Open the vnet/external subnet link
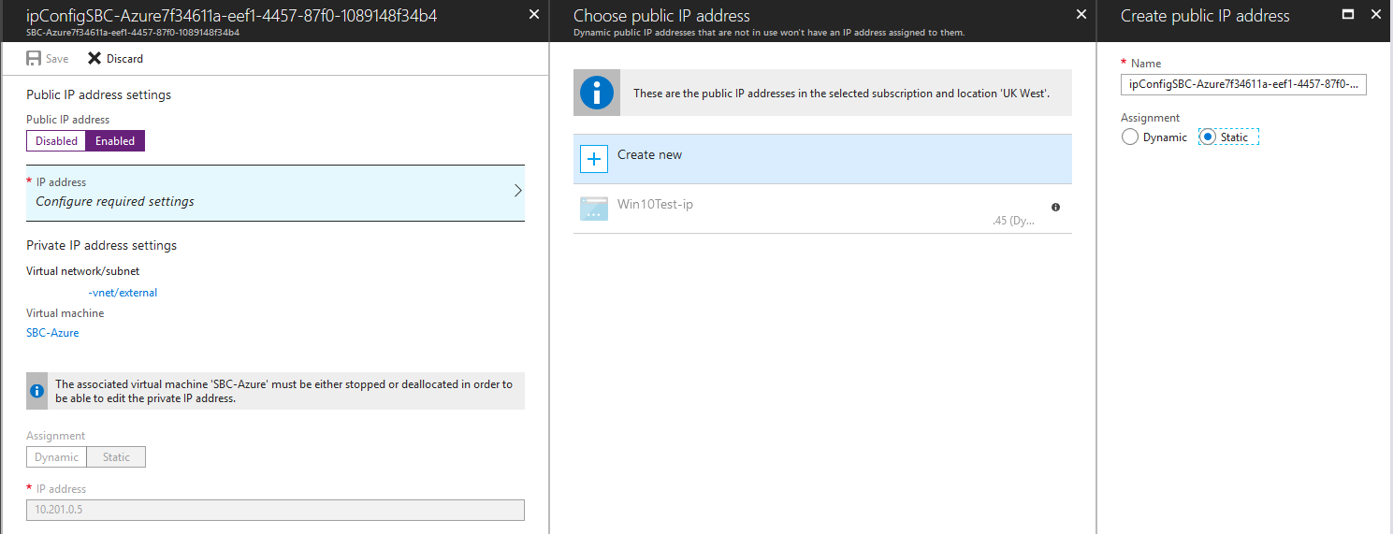Viewport: 1393px width, 534px height. pos(123,293)
